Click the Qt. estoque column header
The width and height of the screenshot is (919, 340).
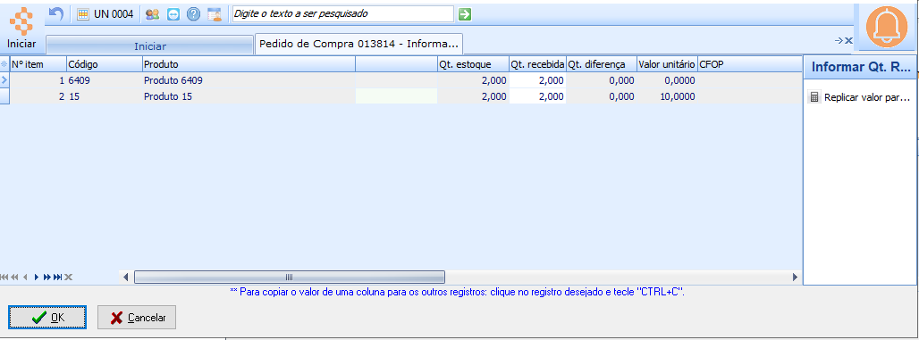(473, 64)
